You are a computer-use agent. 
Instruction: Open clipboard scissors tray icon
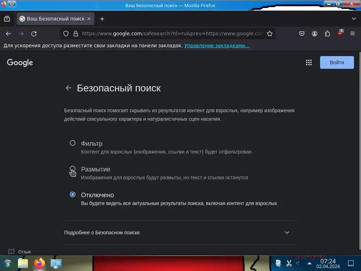point(289,263)
